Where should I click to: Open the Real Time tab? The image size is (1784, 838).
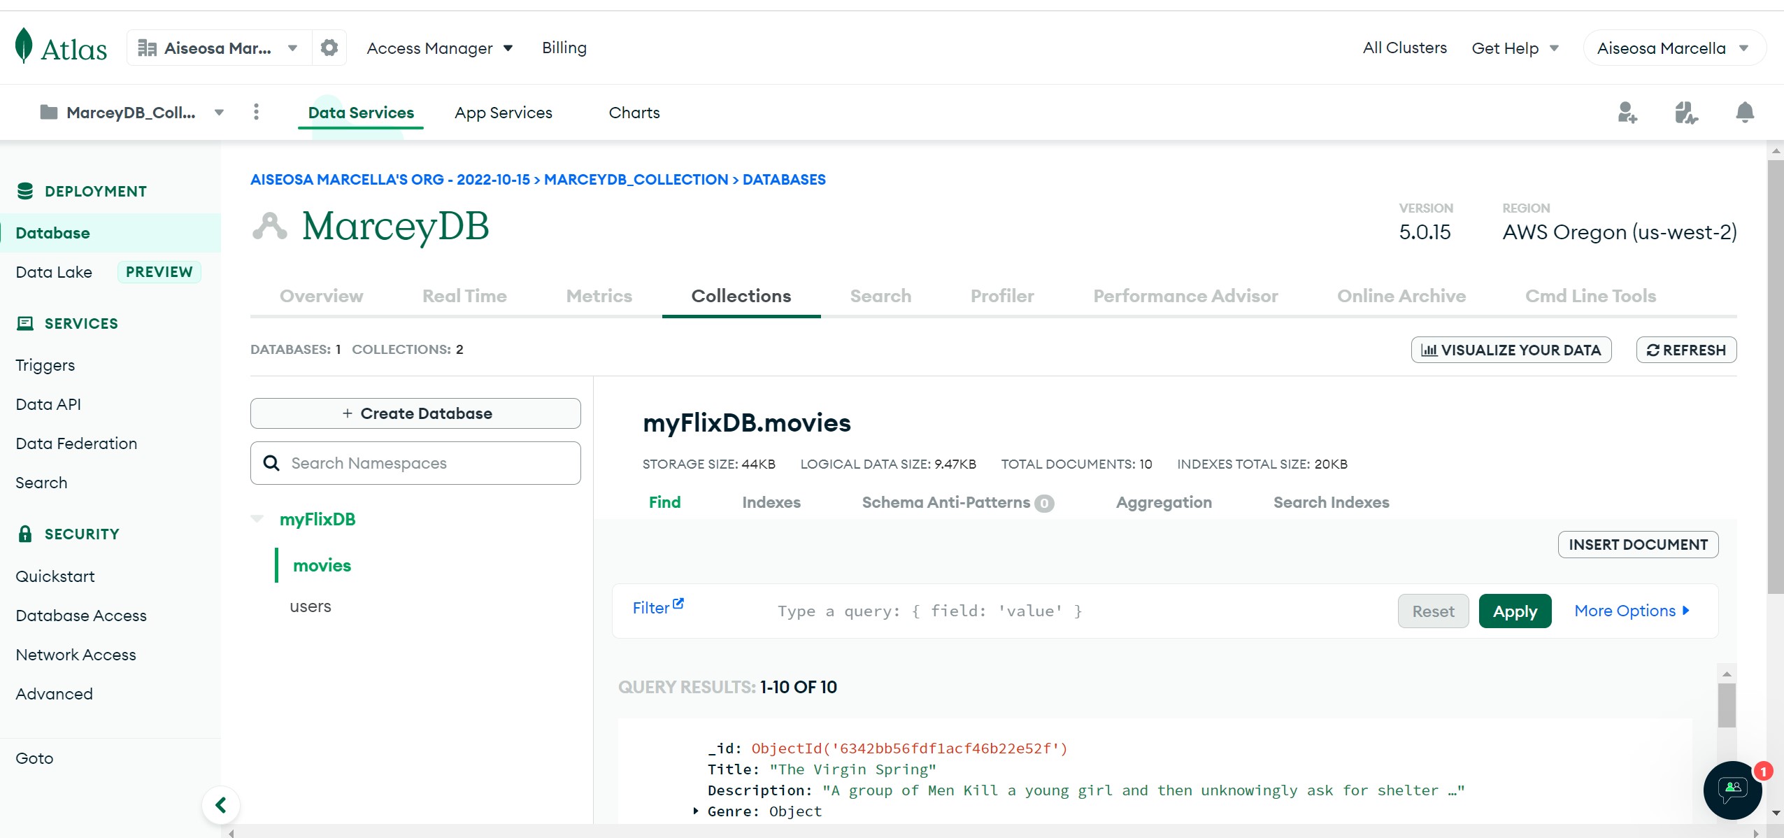(x=464, y=296)
